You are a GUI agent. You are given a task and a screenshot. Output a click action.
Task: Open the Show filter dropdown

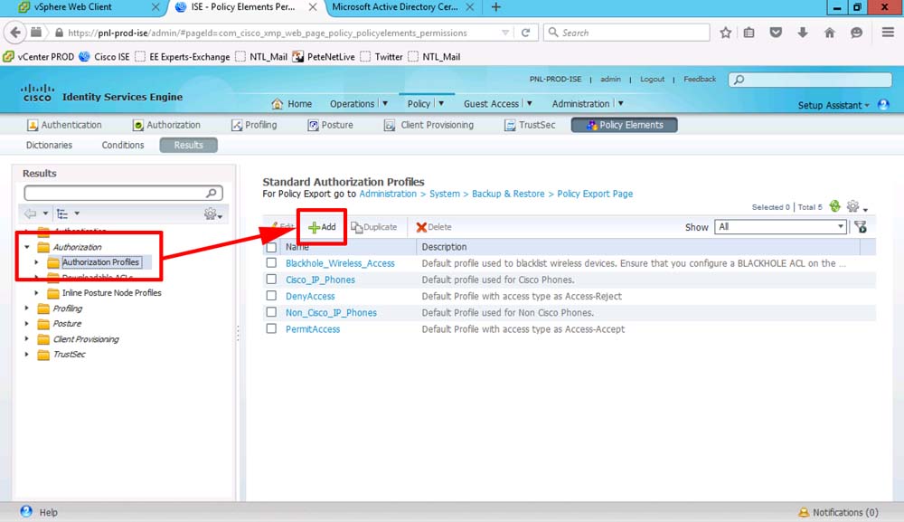point(781,227)
